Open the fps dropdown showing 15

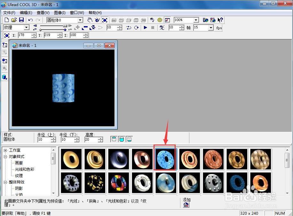click(211, 28)
